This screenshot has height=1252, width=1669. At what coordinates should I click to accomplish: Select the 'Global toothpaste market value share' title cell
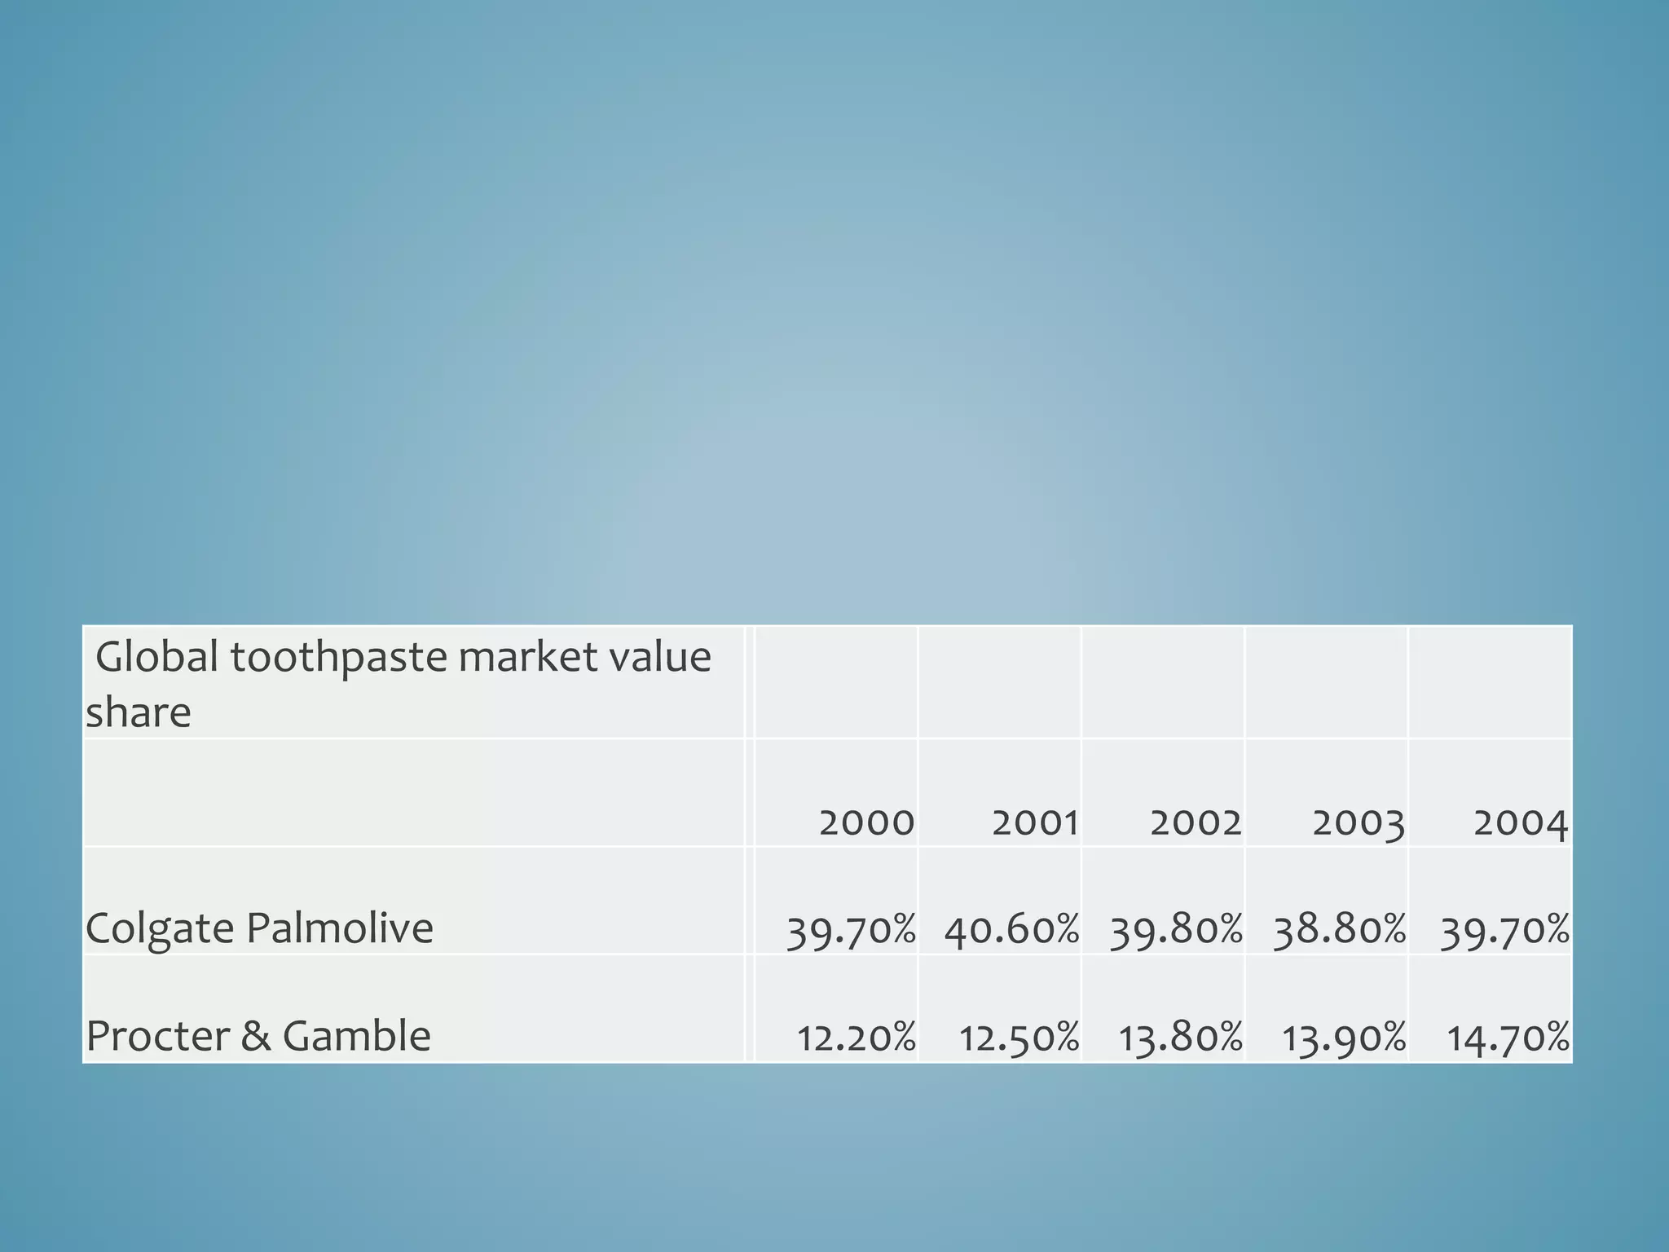[x=414, y=683]
